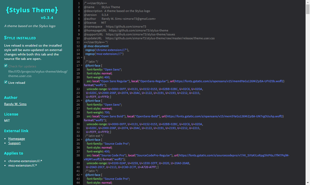Click the @name Stylus Theme code line
Screen dimensions: 310x185
102,7
